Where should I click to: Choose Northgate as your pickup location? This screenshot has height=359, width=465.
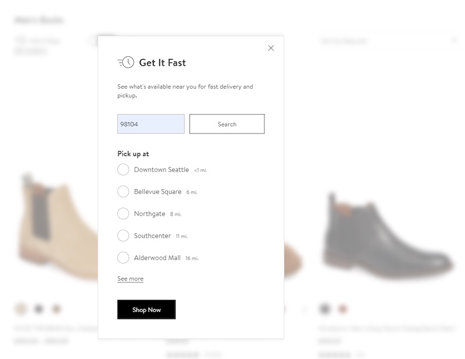click(x=123, y=213)
